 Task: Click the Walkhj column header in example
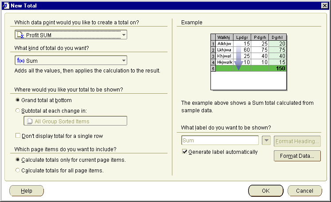coord(224,37)
